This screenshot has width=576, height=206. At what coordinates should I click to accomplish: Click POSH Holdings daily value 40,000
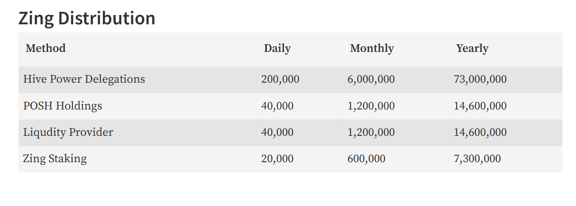(277, 106)
